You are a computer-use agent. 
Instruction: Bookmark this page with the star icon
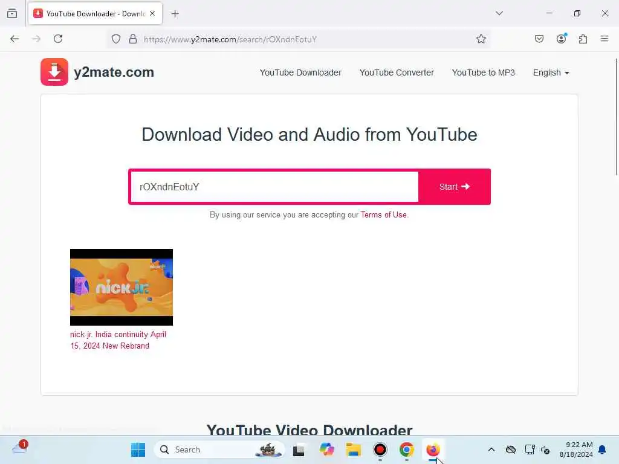481,39
